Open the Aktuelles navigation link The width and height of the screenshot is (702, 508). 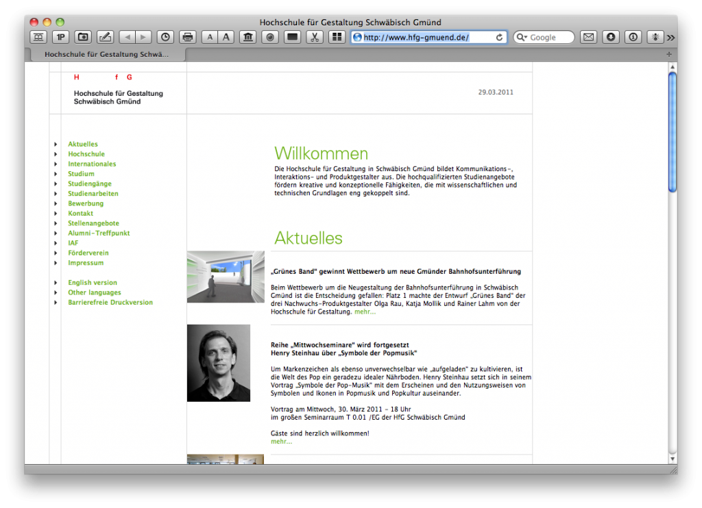(x=83, y=144)
